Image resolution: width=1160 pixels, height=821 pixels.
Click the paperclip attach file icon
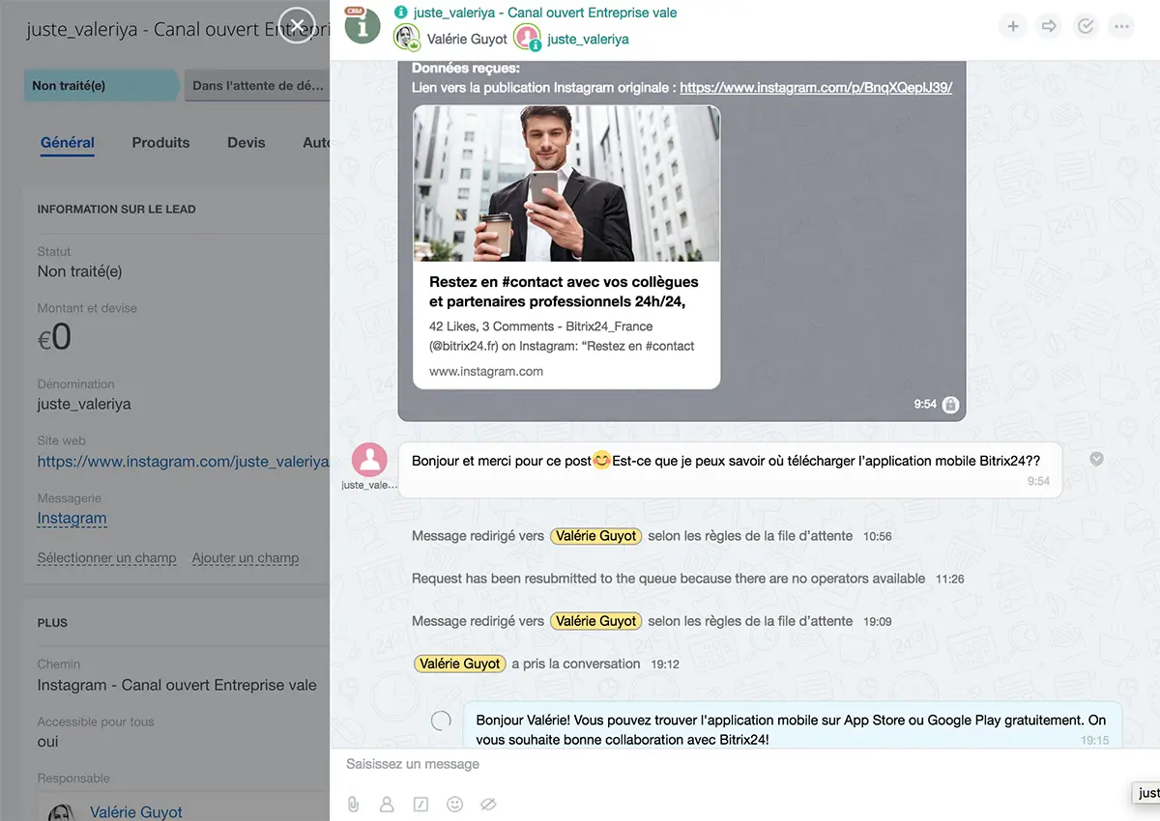coord(354,804)
